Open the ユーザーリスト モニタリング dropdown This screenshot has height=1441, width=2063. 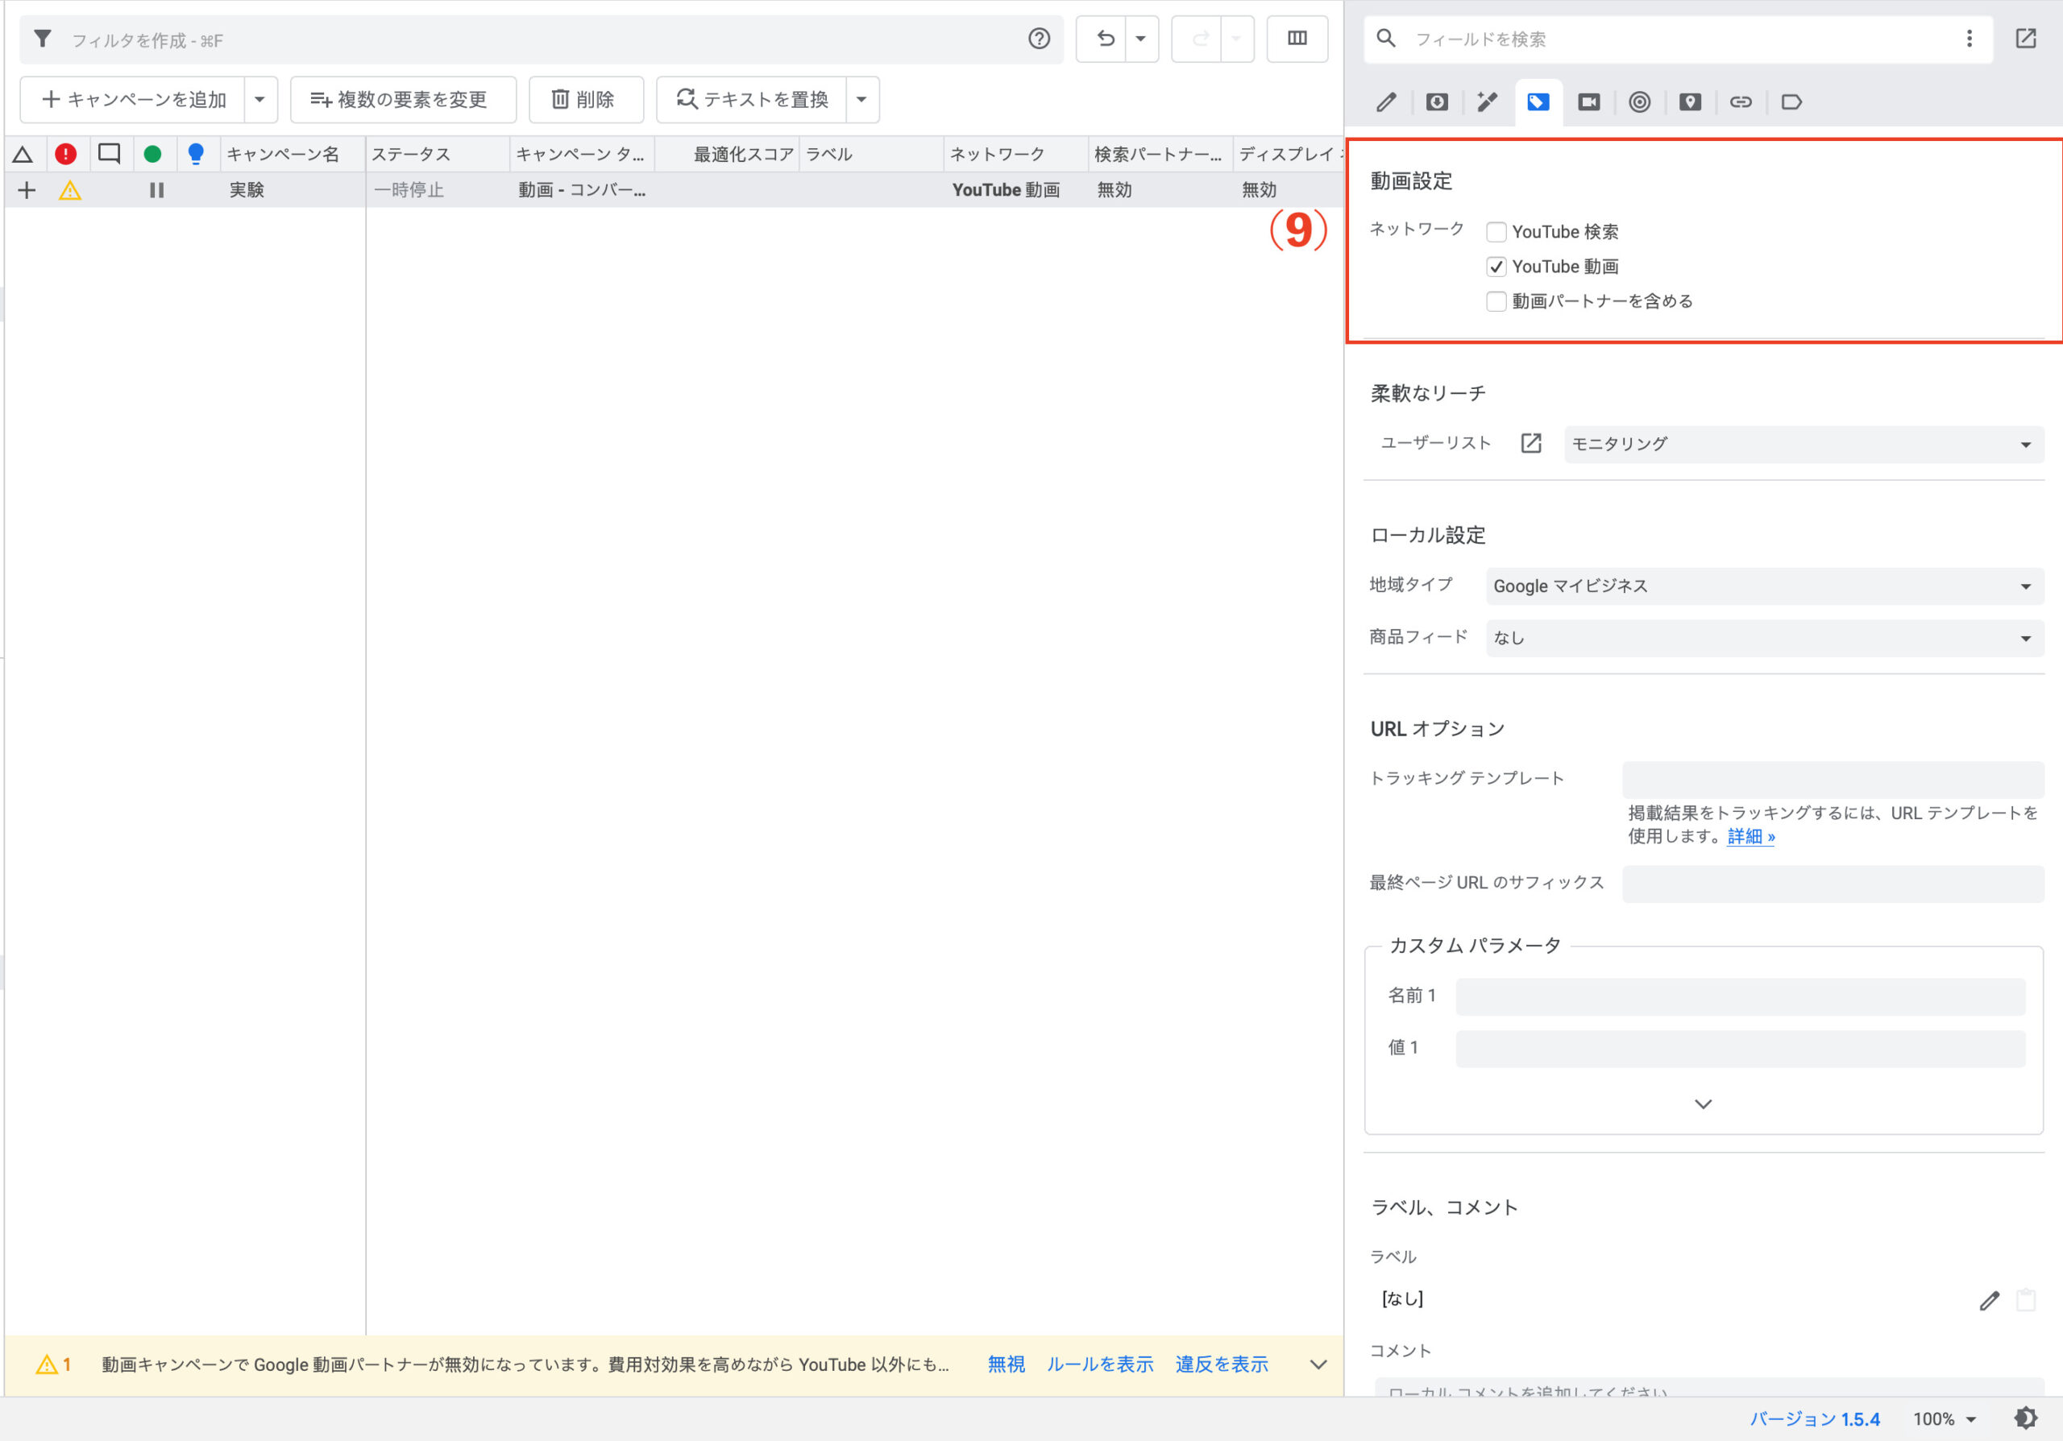[1803, 445]
